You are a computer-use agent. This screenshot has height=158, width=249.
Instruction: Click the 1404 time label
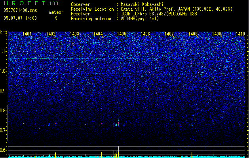(x=98, y=34)
